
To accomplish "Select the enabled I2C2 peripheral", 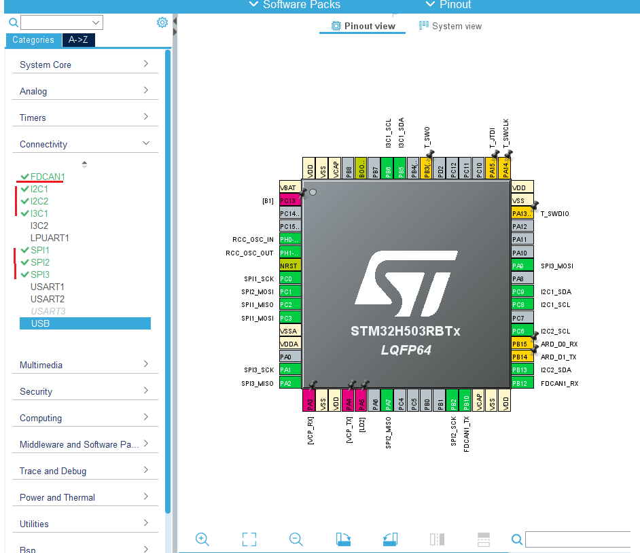I will (35, 201).
